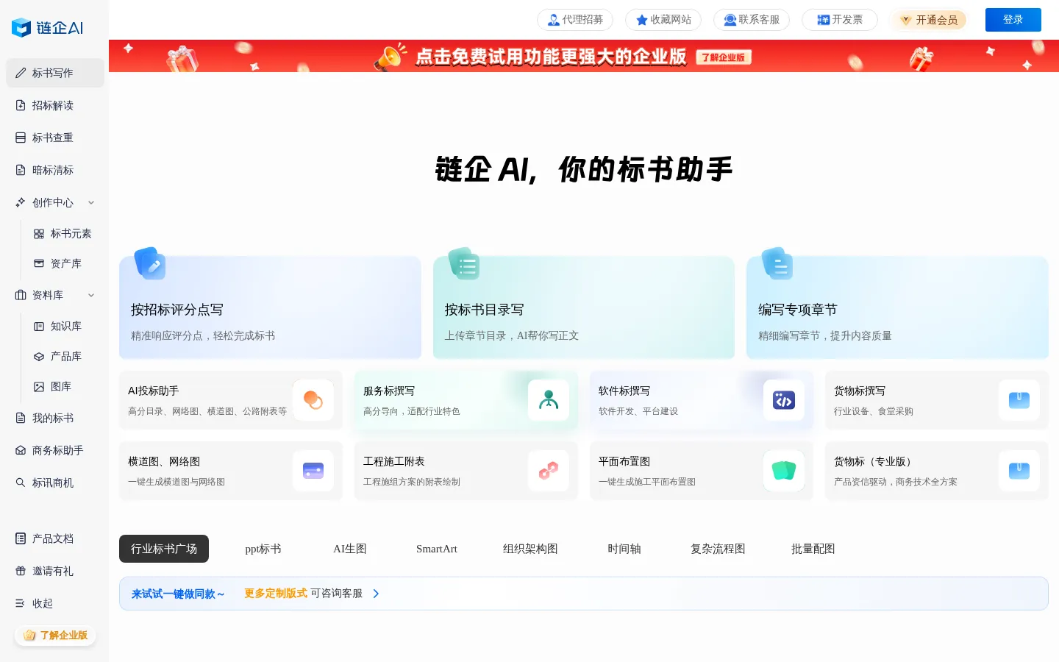Click the 标书元素 grid icon
The image size is (1059, 662).
(39, 234)
